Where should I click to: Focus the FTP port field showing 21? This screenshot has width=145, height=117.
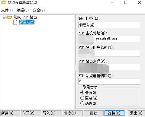coord(109,81)
